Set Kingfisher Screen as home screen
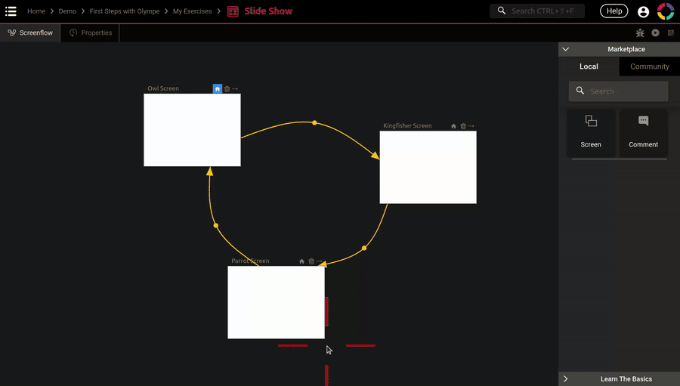Viewport: 680px width, 386px height. click(453, 126)
